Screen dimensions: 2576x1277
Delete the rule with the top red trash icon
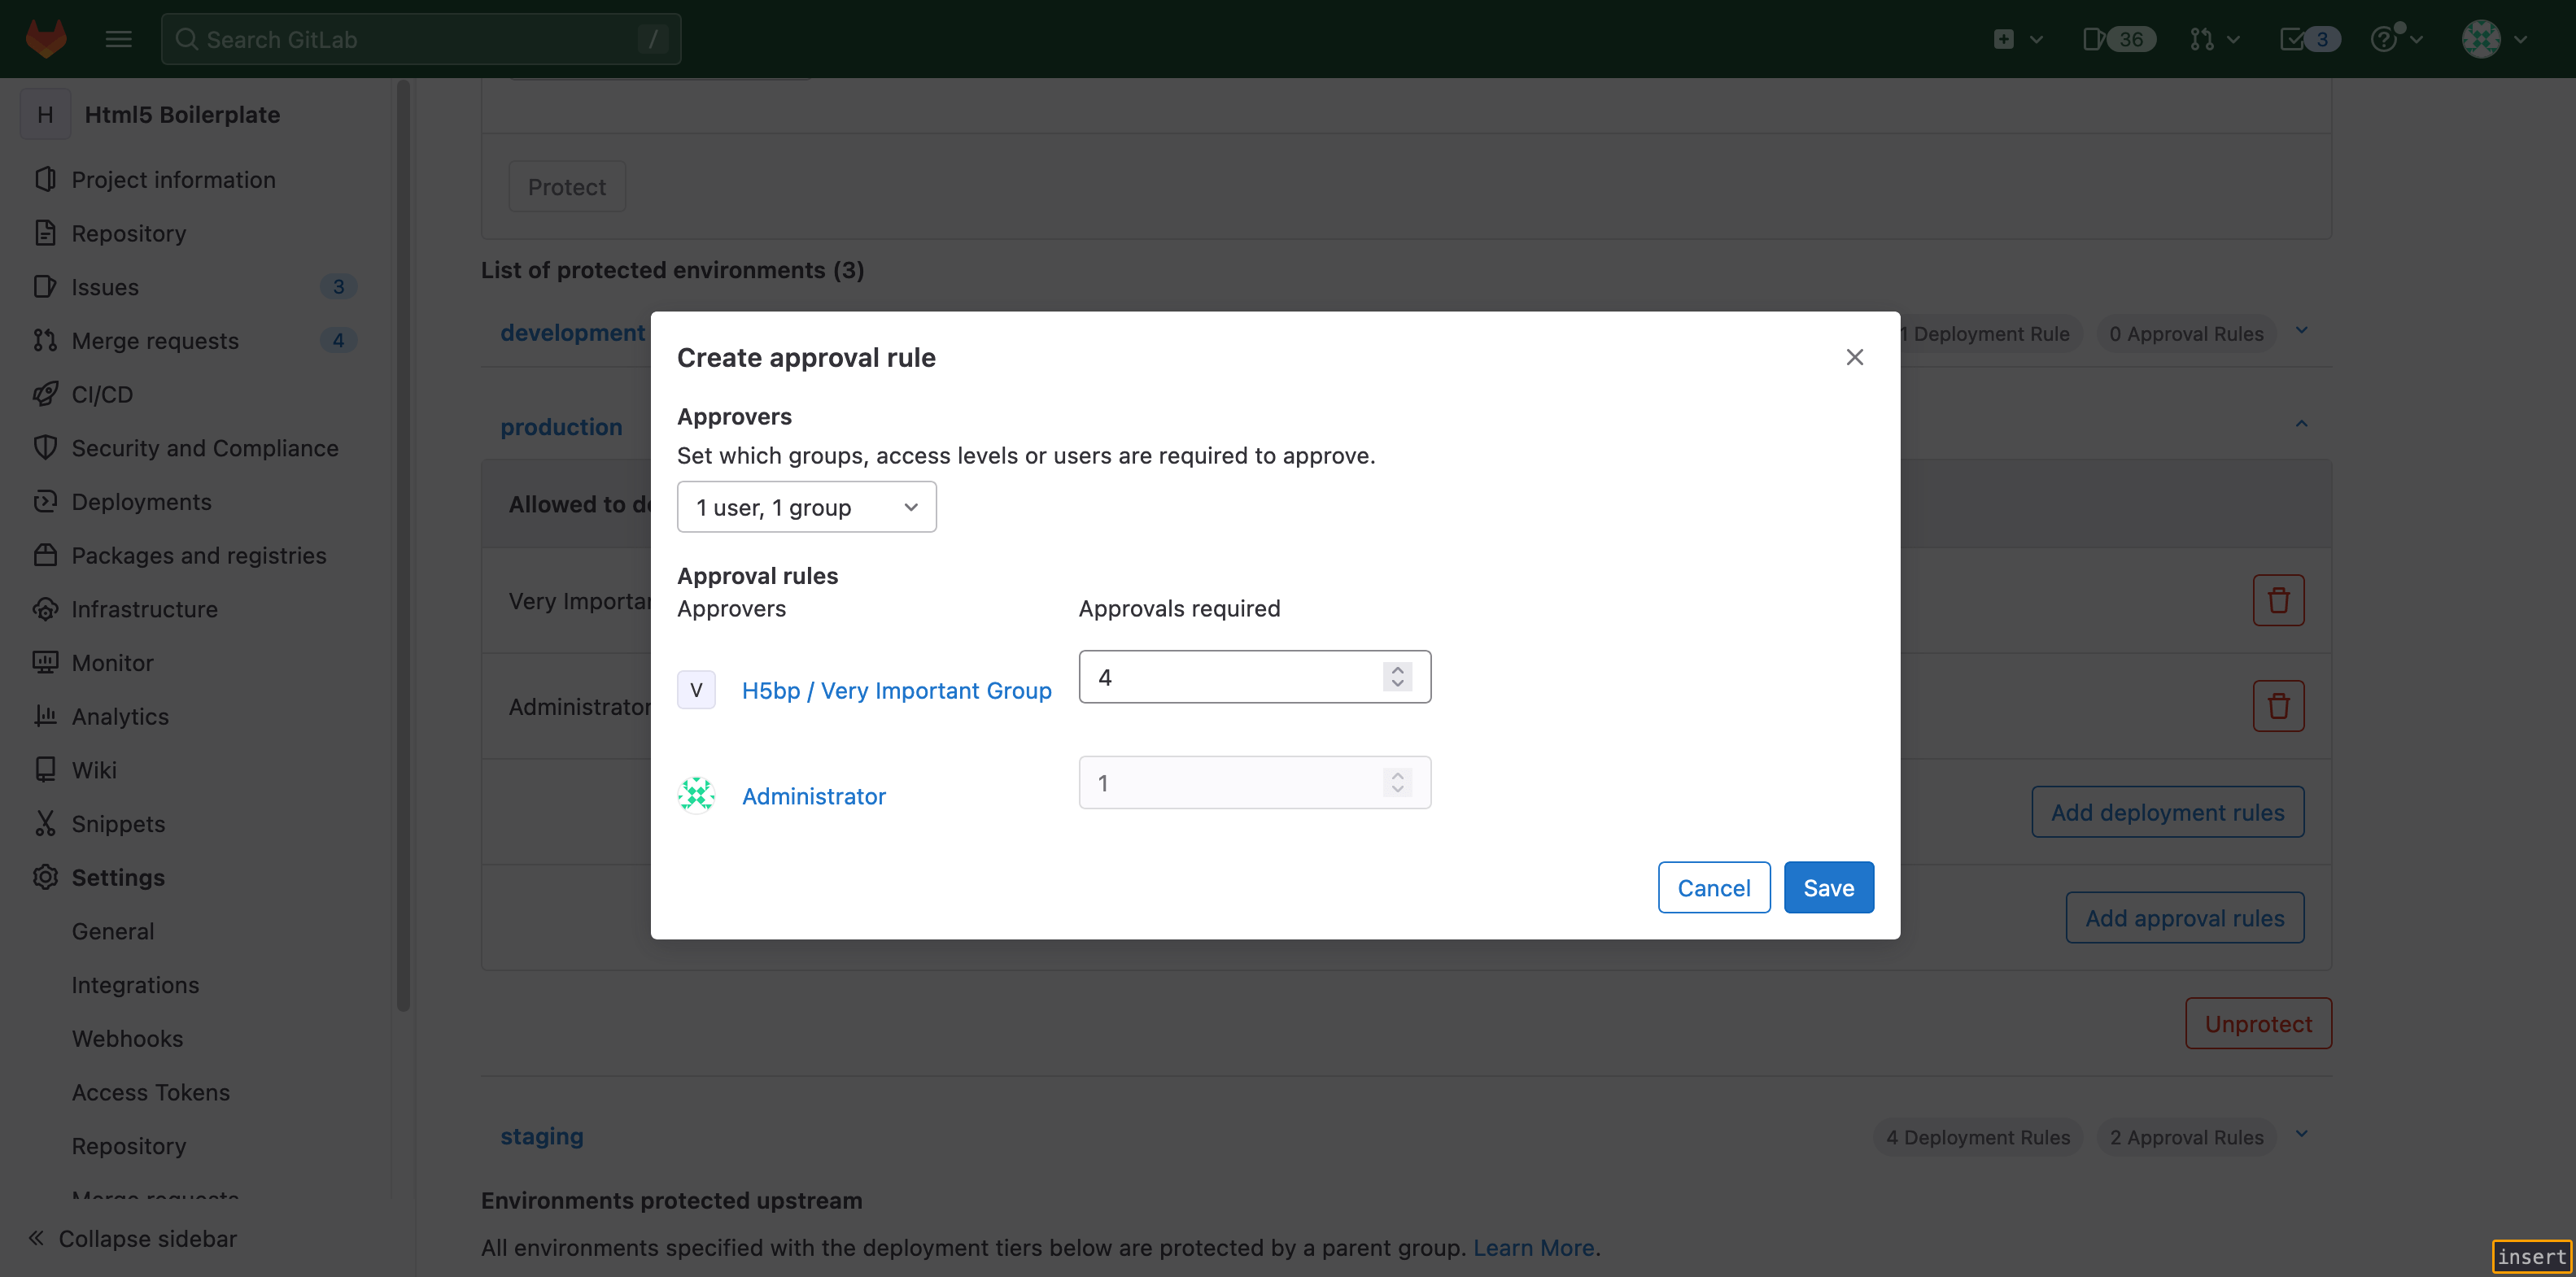pos(2278,599)
